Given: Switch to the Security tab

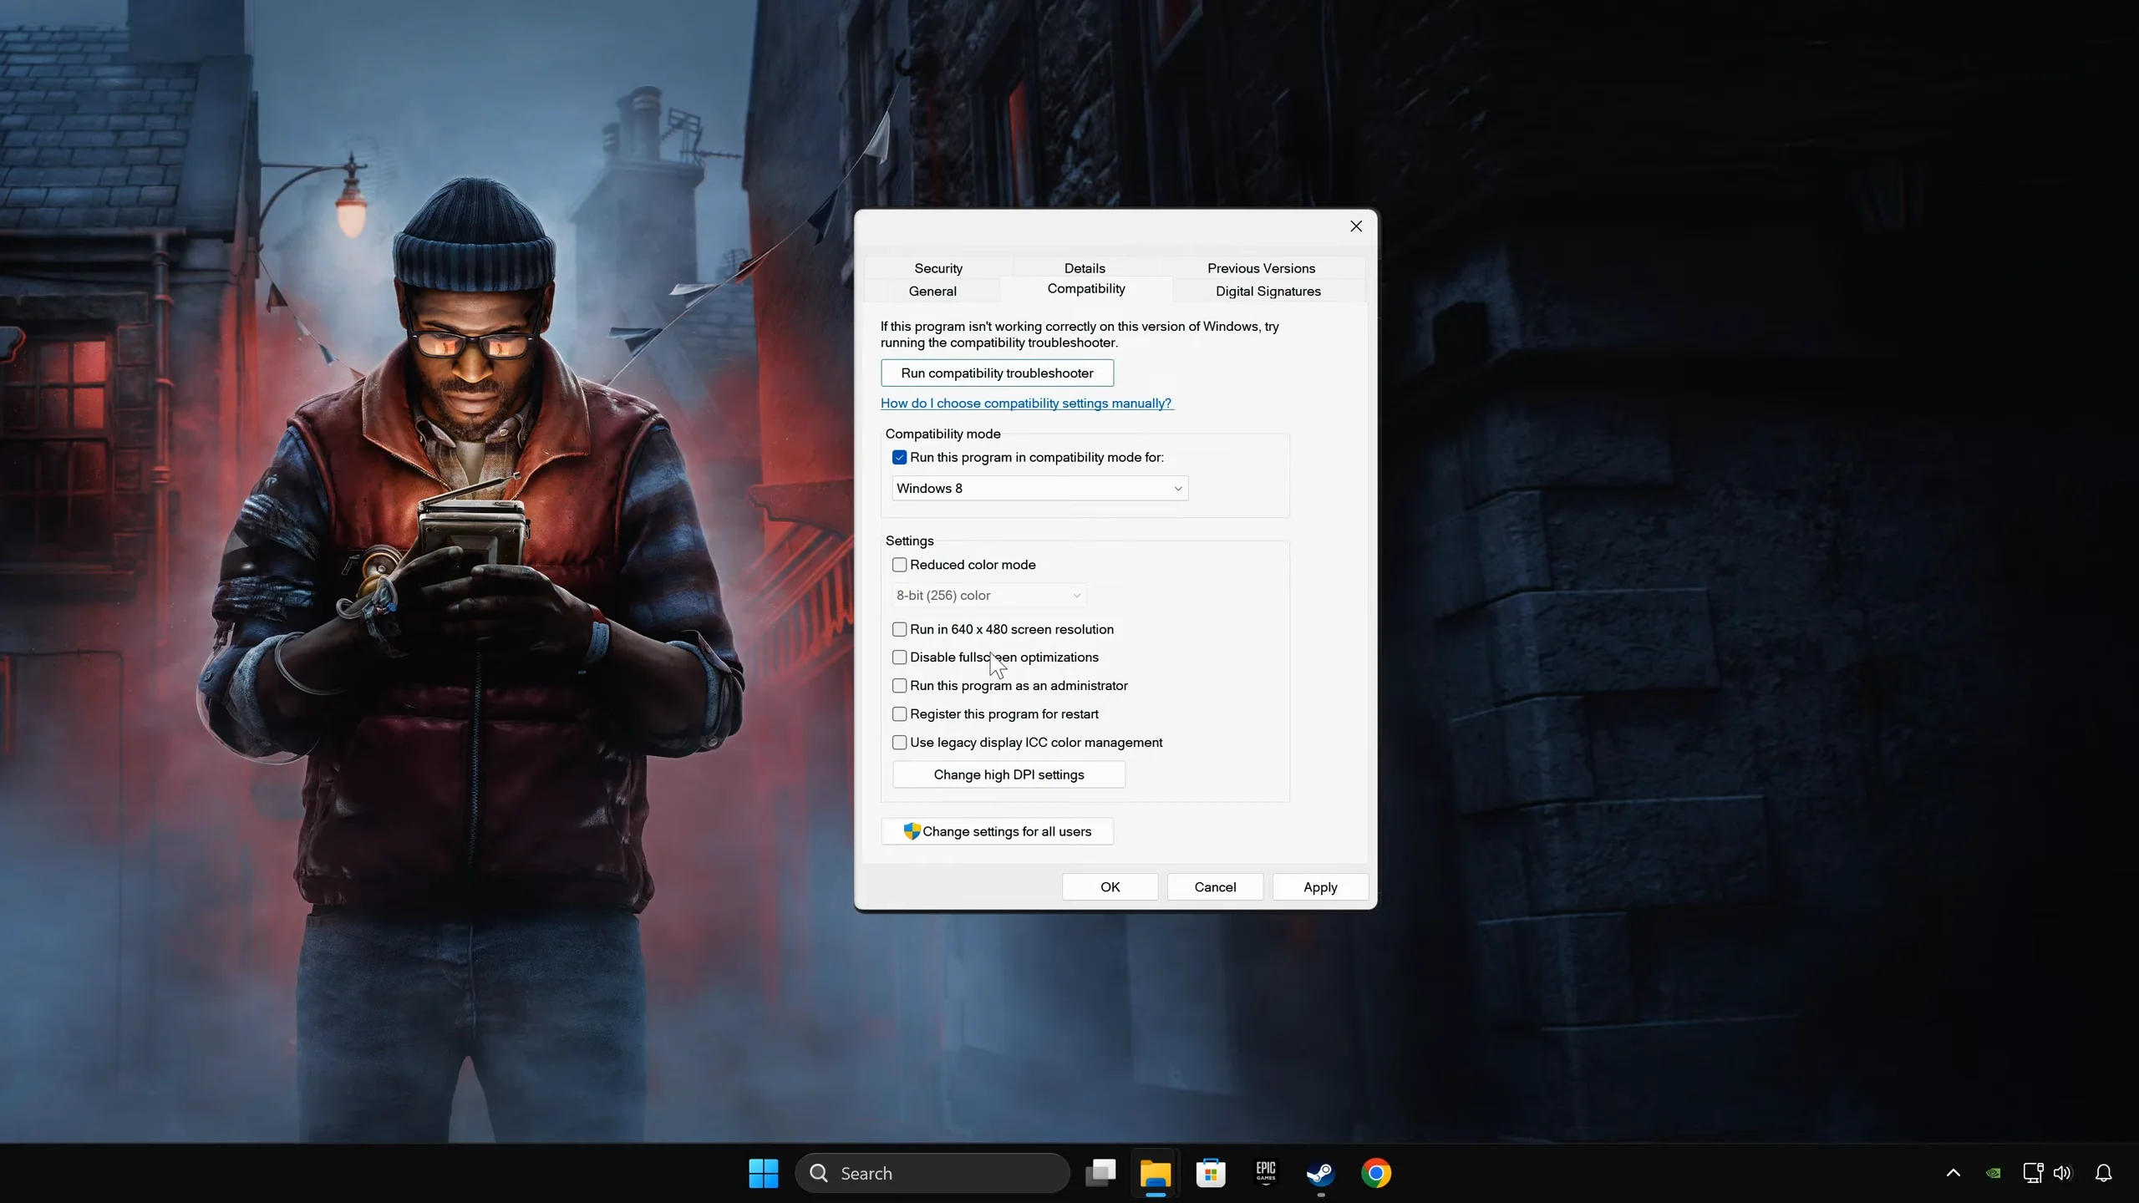Looking at the screenshot, I should (938, 268).
